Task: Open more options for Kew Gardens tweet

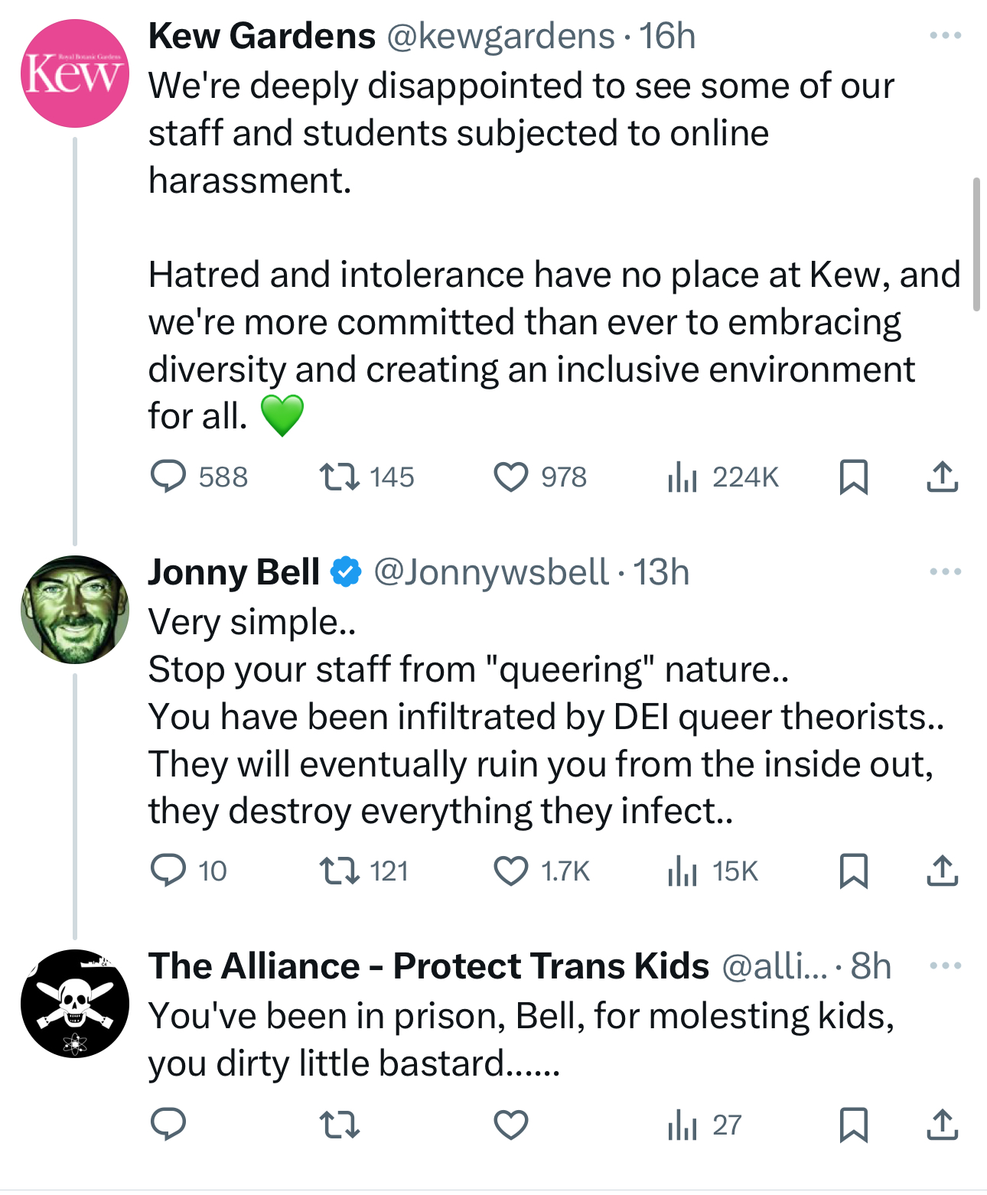Action: [x=945, y=35]
